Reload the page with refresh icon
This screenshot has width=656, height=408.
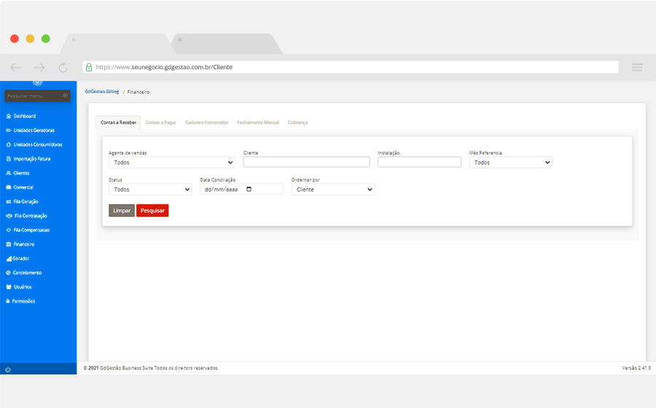tap(63, 67)
